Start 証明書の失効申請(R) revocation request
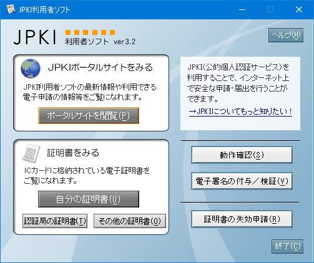This screenshot has width=314, height=263. point(242,219)
